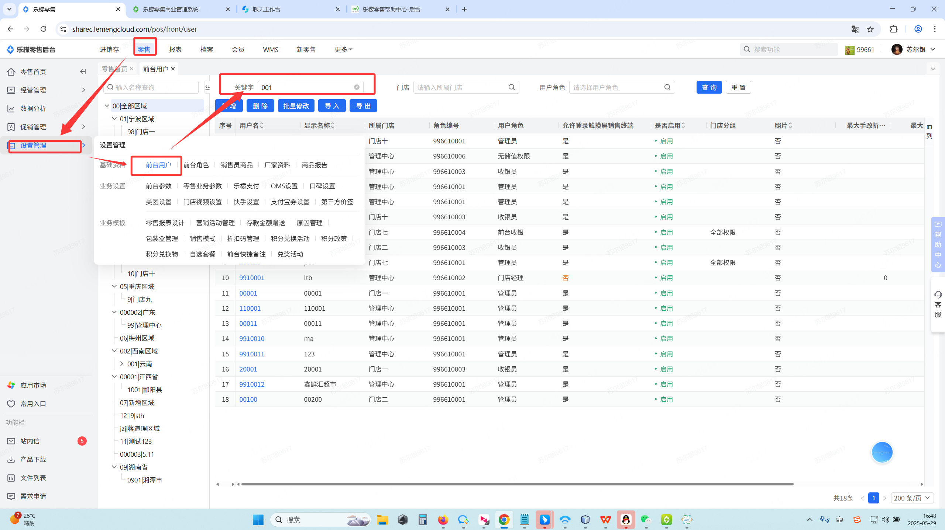Click the store search magnifier icon
Screen dimensions: 945x530
tap(512, 87)
